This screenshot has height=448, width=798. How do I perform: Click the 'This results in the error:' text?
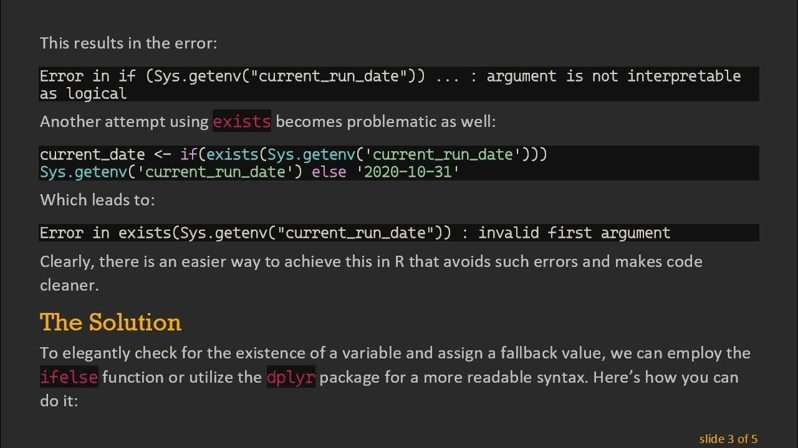click(128, 43)
